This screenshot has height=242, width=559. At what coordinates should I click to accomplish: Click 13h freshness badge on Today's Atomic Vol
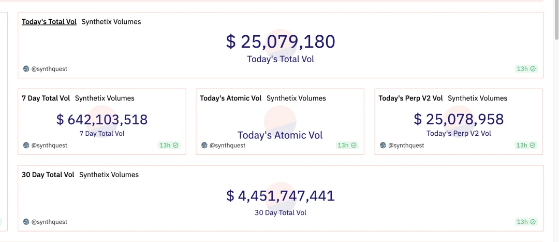pyautogui.click(x=346, y=146)
